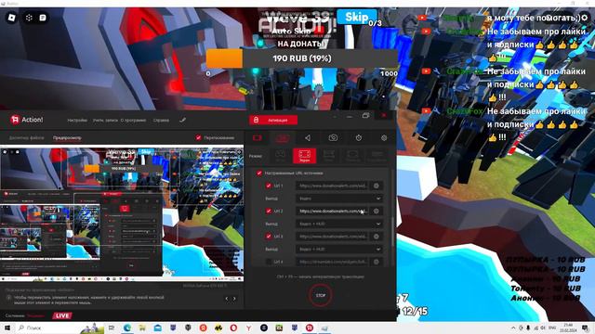Open the Url 2 gear settings
This screenshot has width=595, height=334.
[377, 211]
